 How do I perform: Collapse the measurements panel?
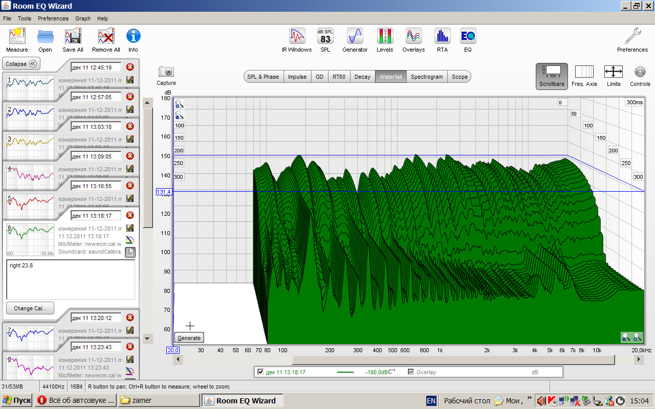pos(21,64)
